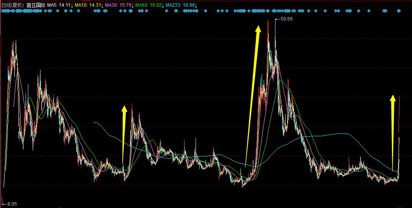Click the down arrow after MA10 value
Screen dimensions: 412x208
(102, 5)
